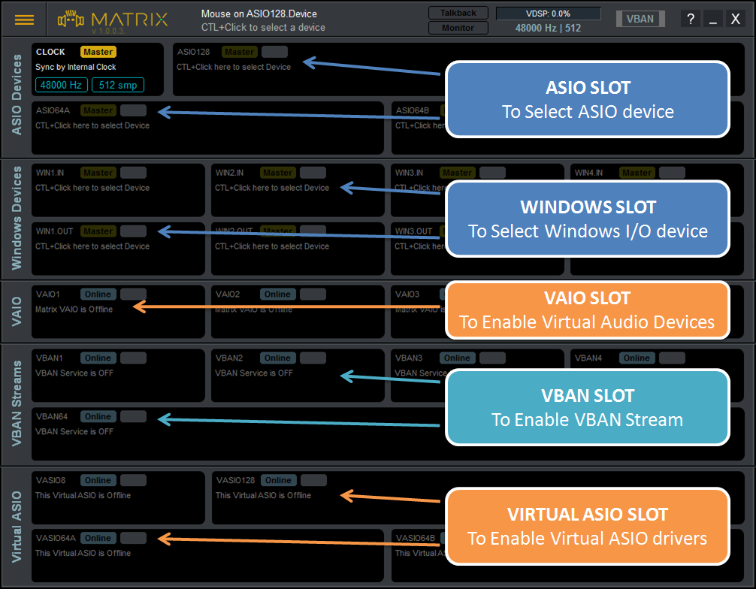Click the grey button beside VASIO8 Online

pos(134,481)
